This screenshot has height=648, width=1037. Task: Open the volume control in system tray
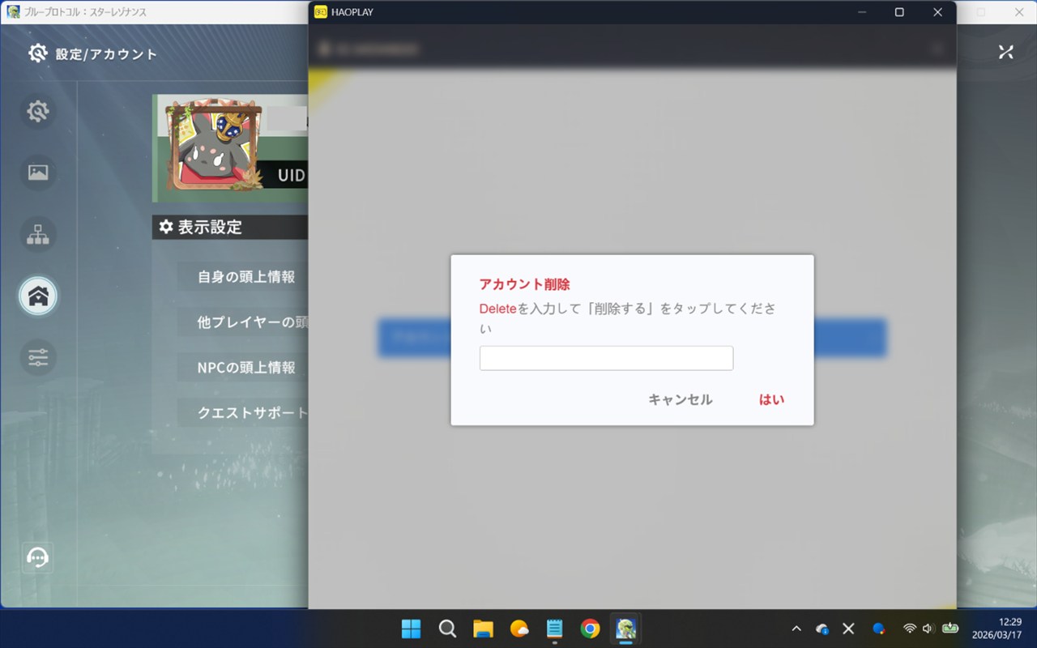928,629
